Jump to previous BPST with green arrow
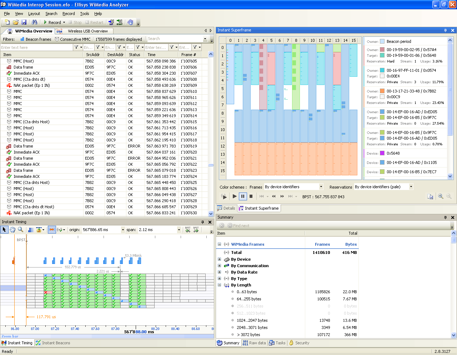457x355 pixels. pyautogui.click(x=188, y=230)
